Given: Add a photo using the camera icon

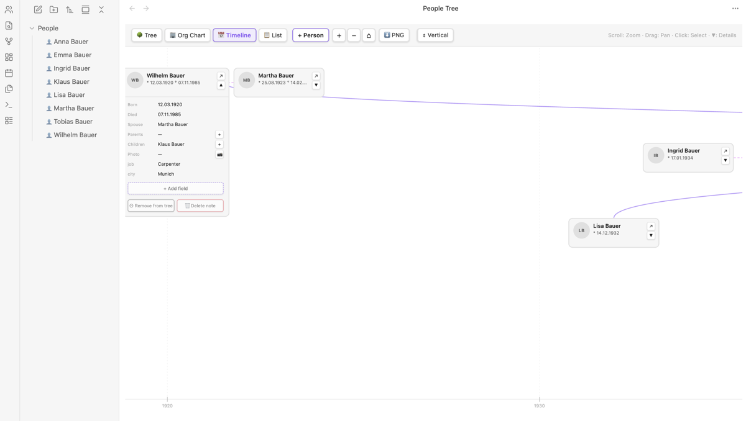Looking at the screenshot, I should click(219, 154).
